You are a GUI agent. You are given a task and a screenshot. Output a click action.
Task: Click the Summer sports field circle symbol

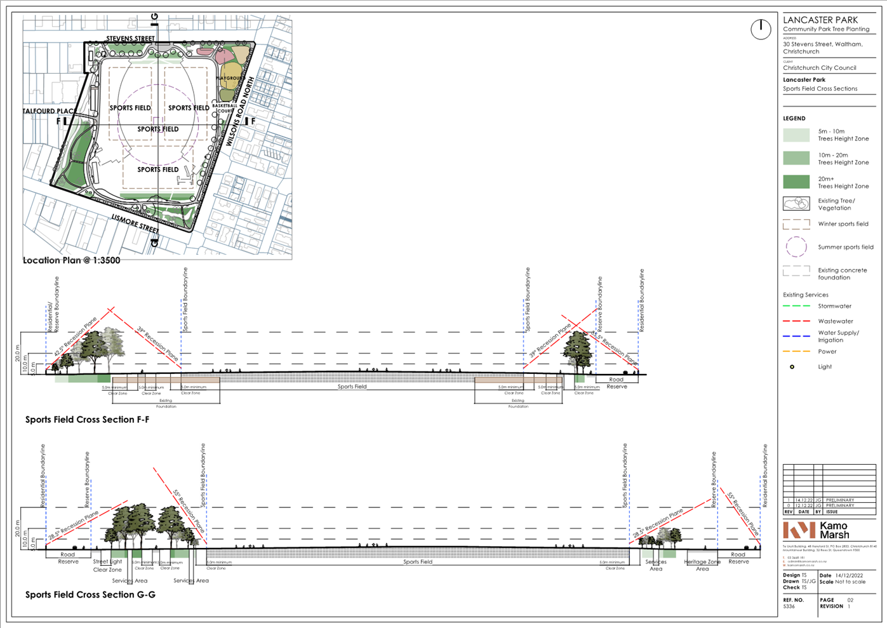tap(796, 247)
